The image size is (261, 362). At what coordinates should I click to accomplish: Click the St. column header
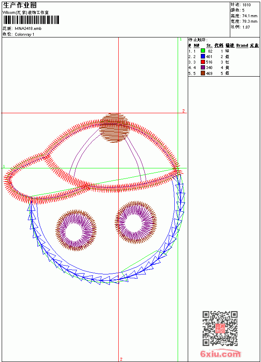click(209, 45)
